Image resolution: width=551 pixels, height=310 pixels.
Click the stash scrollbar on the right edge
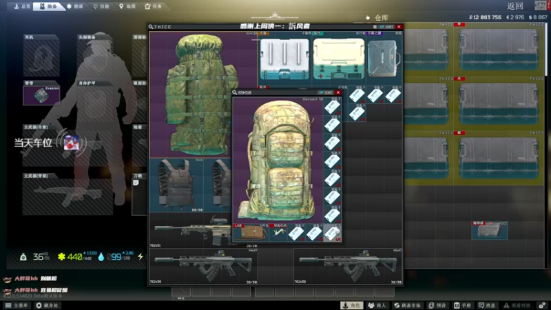(x=545, y=49)
